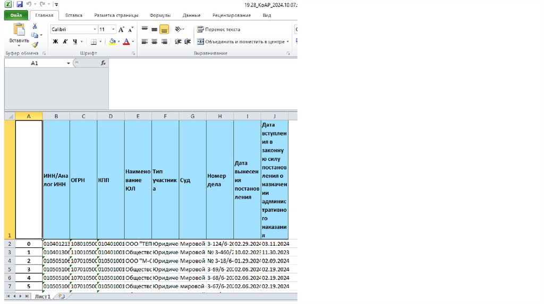Click the Excel application icon in title bar
Image resolution: width=544 pixels, height=304 pixels.
pyautogui.click(x=8, y=4)
